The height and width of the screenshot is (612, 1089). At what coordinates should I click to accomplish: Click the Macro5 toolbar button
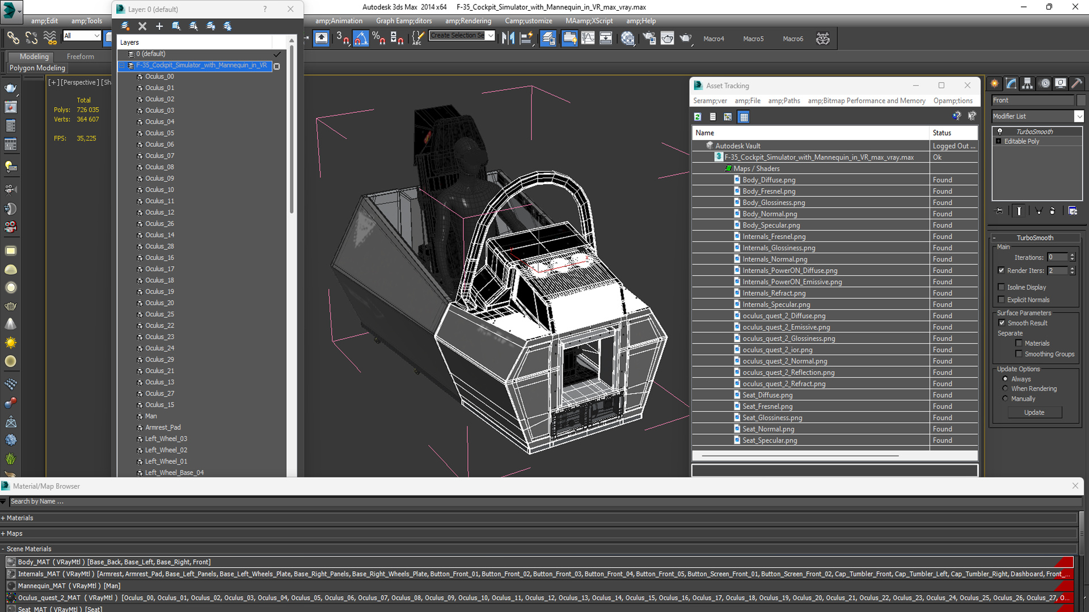(x=753, y=39)
